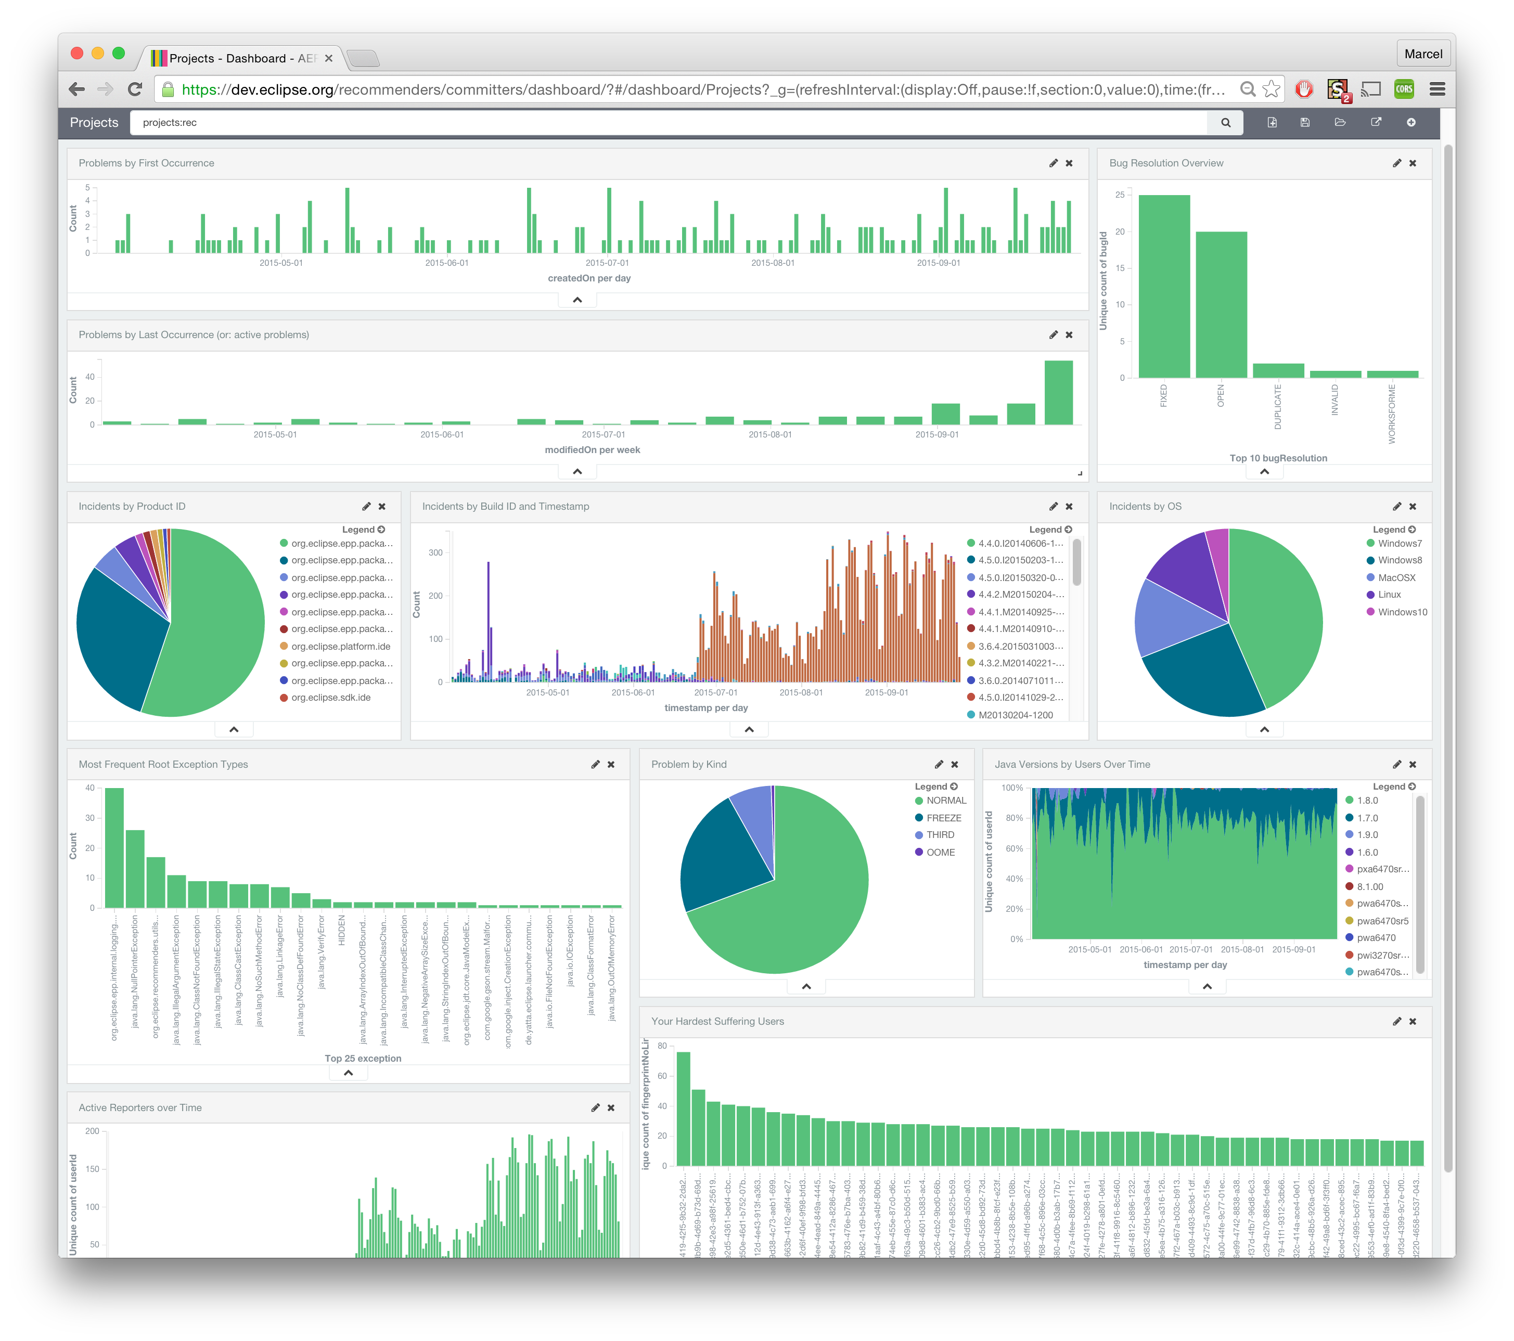Screen dimensions: 1514x1341
Task: Click the browser address bar URL
Action: 702,89
